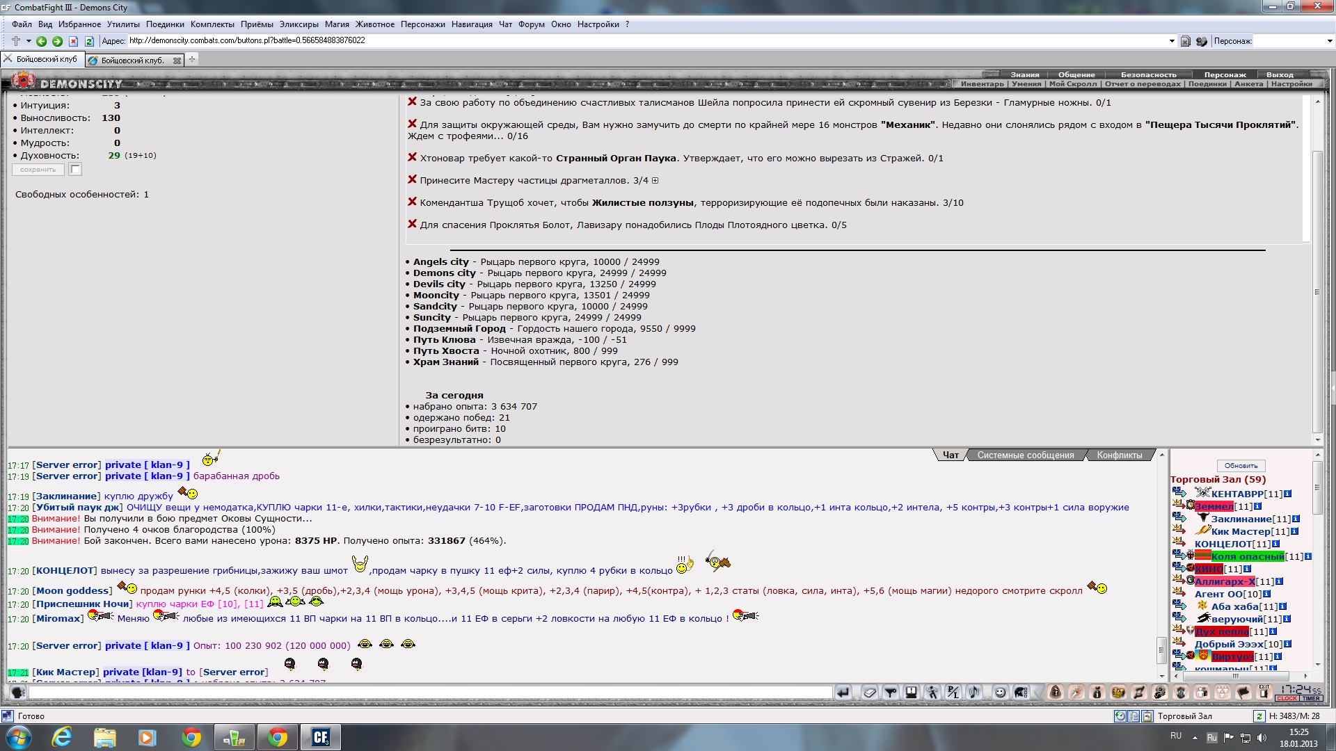Click the info icon next to КОНЦЕЛОТ
The width and height of the screenshot is (1336, 751).
point(1276,544)
